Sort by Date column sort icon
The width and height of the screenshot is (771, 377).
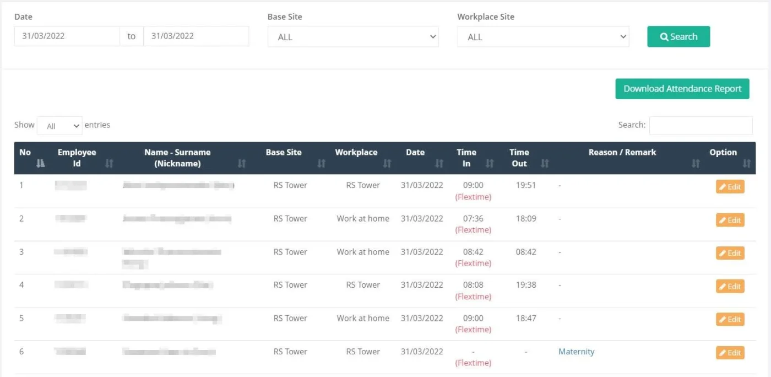tap(439, 163)
